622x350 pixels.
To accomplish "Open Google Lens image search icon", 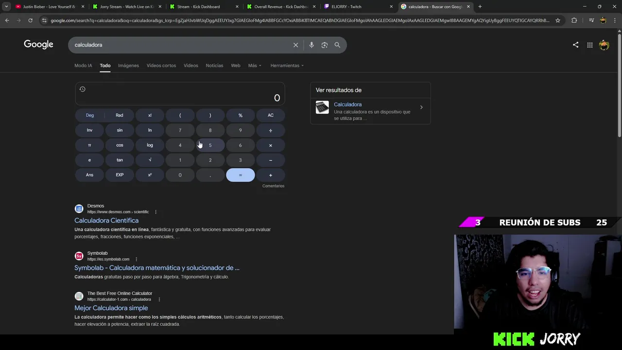I will (x=324, y=45).
